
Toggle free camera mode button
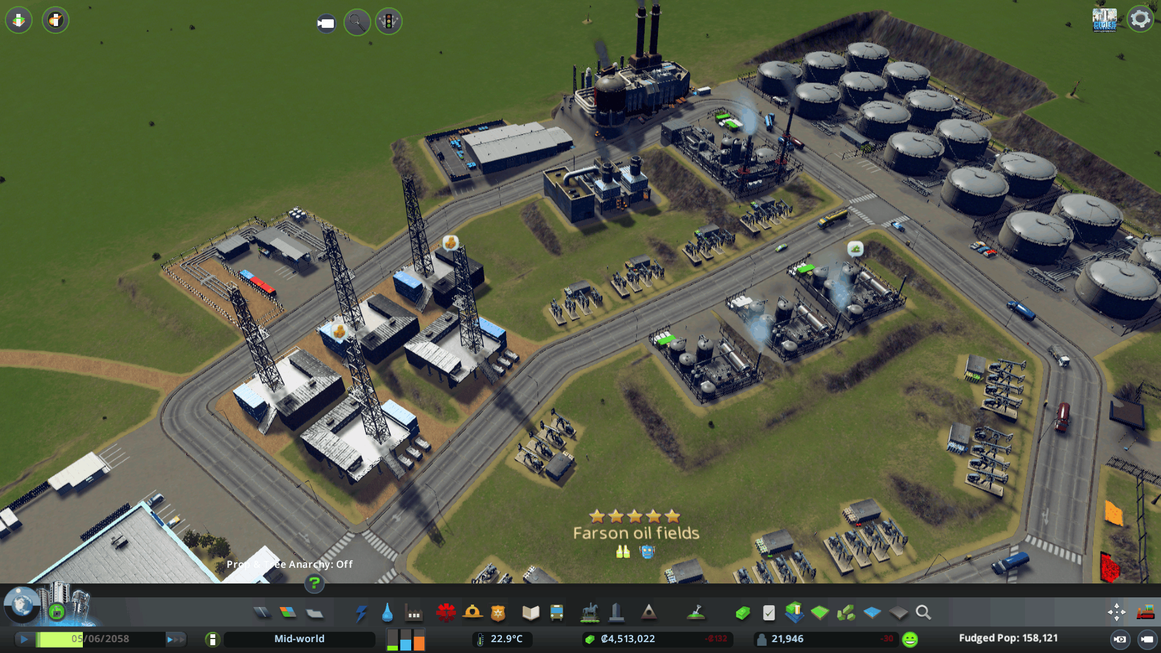1146,639
